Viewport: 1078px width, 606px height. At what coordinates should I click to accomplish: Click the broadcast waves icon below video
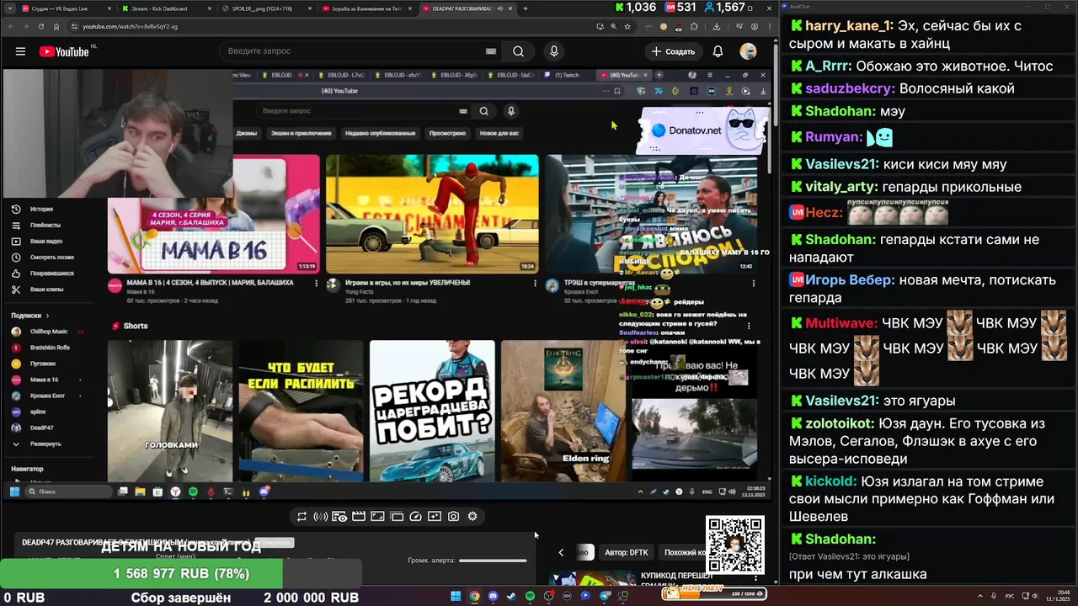click(x=321, y=517)
